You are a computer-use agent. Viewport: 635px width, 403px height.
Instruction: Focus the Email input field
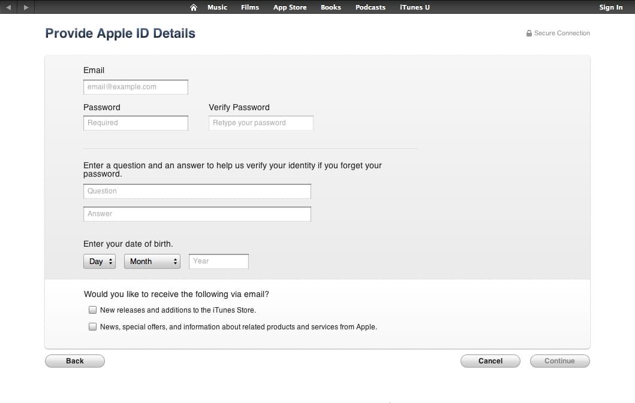(136, 87)
